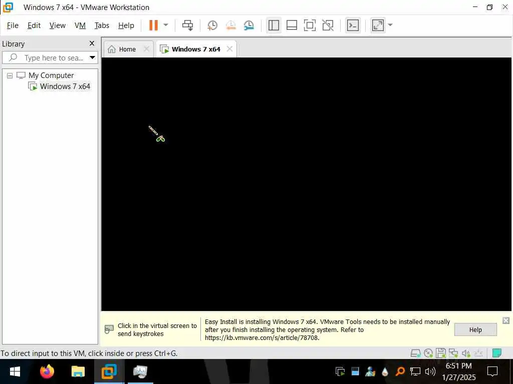The width and height of the screenshot is (513, 384).
Task: Click inside the black VM screen
Action: 306,184
